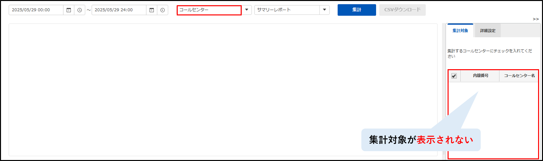Edit the start date field 2025/05/29 00:00
543x161 pixels.
36,10
